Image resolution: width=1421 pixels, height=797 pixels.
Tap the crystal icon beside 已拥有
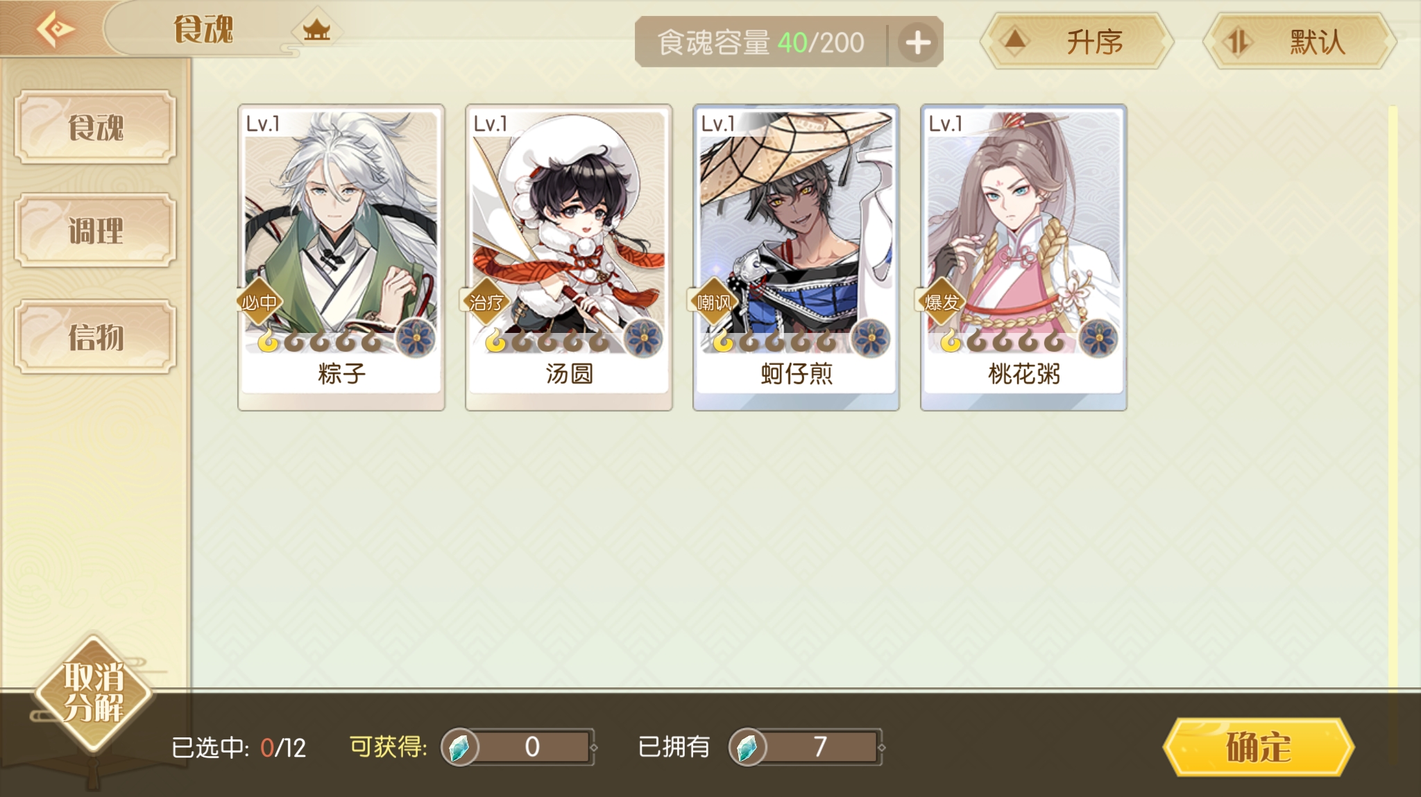[747, 747]
